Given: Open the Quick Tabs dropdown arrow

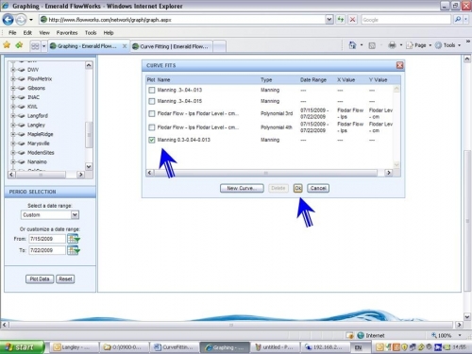Looking at the screenshot, I should (x=44, y=46).
